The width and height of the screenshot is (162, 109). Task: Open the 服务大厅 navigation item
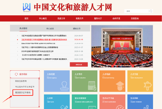(98, 18)
